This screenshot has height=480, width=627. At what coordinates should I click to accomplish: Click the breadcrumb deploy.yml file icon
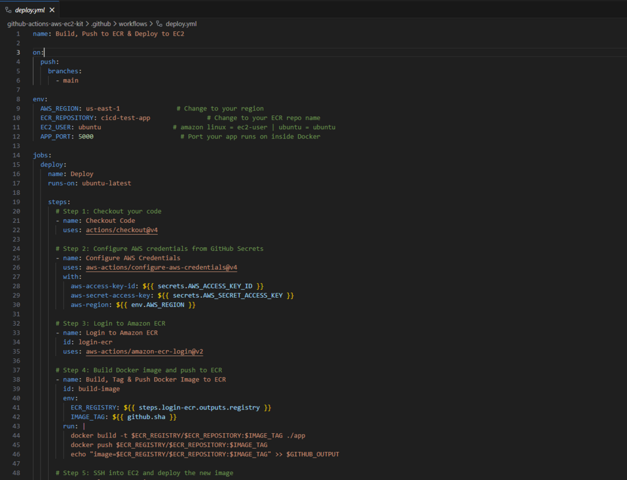pos(159,24)
